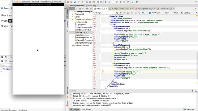This screenshot has width=198, height=111.
Task: Click the Undo arrow in toolbar
Action: (79, 2)
